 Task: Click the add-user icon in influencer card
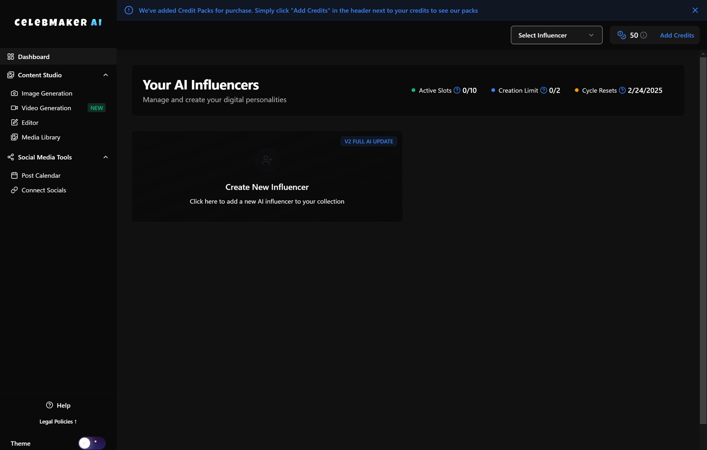[267, 160]
